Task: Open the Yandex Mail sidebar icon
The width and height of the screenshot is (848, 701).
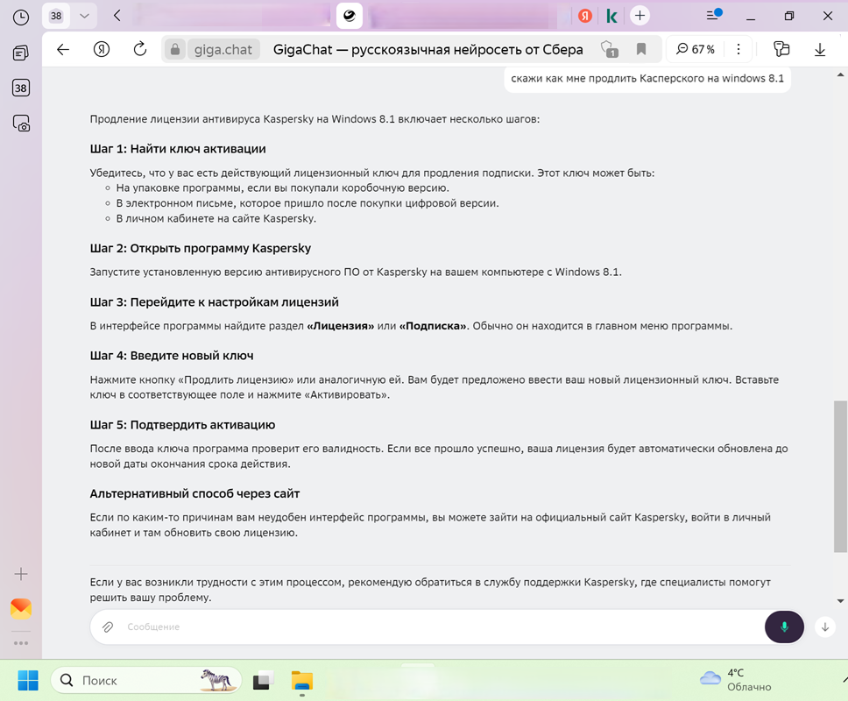Action: coord(20,609)
